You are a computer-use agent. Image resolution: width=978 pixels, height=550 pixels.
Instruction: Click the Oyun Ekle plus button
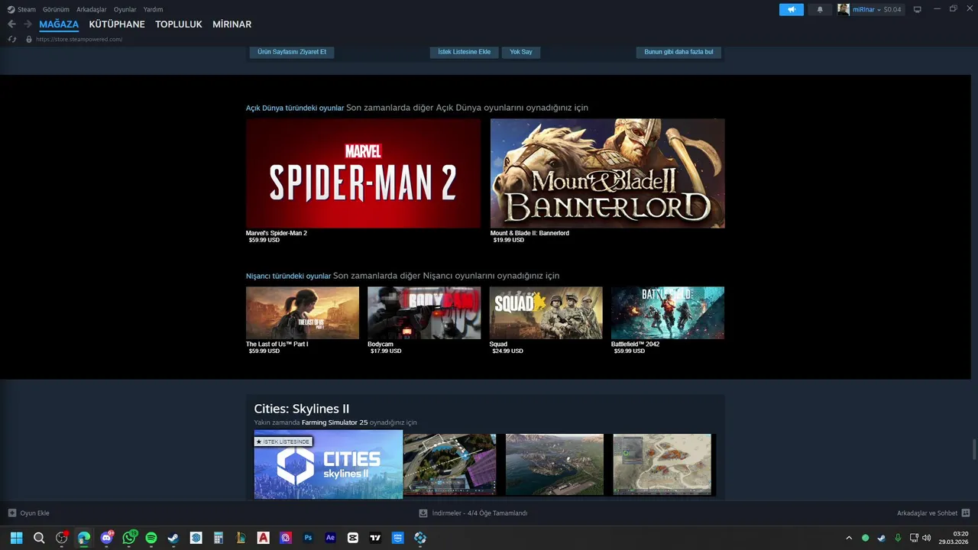click(12, 513)
